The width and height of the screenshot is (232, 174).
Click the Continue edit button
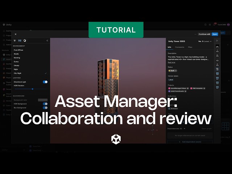(x=204, y=34)
